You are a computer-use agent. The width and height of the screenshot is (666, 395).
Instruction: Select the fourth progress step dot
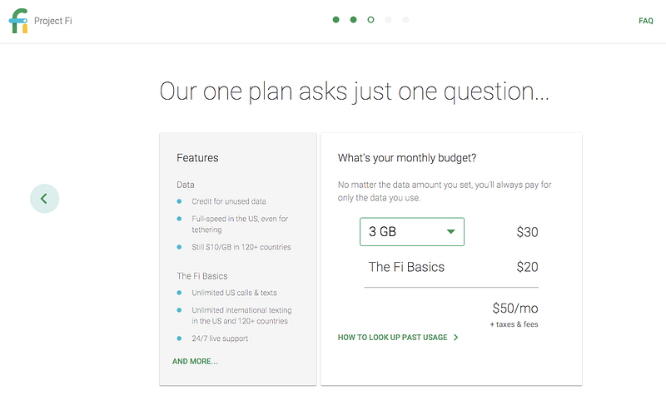tap(388, 19)
